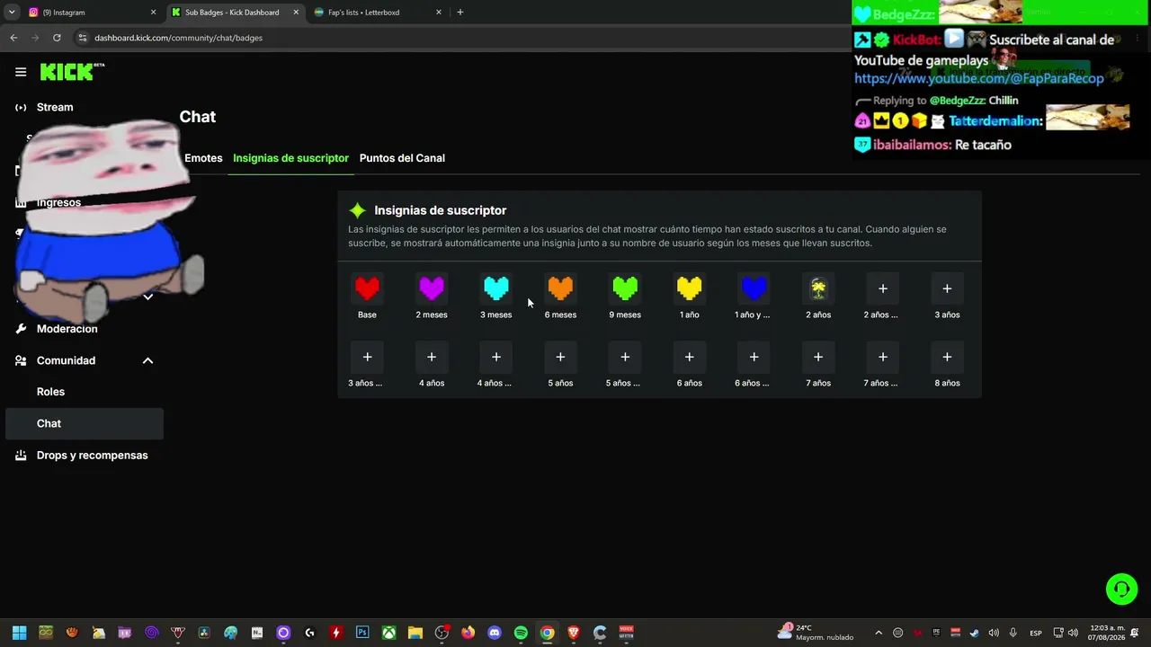Add a badge for 4 años
This screenshot has width=1151, height=647.
(432, 357)
